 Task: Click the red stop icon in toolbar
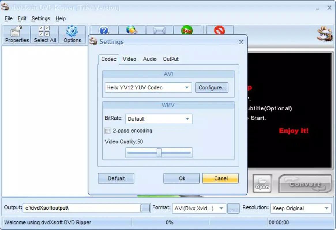tap(219, 30)
